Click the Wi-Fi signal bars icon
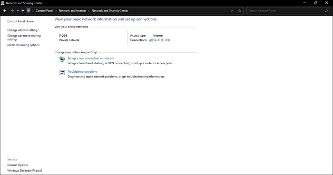Image resolution: width=333 pixels, height=175 pixels. [x=151, y=40]
